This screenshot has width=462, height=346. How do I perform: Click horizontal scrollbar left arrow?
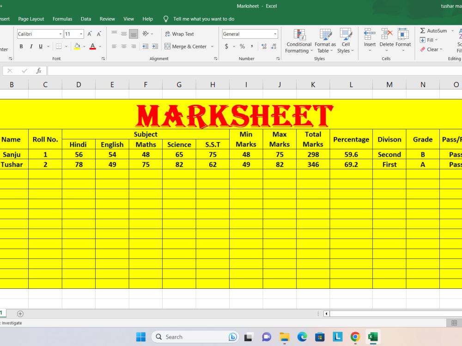[326, 314]
